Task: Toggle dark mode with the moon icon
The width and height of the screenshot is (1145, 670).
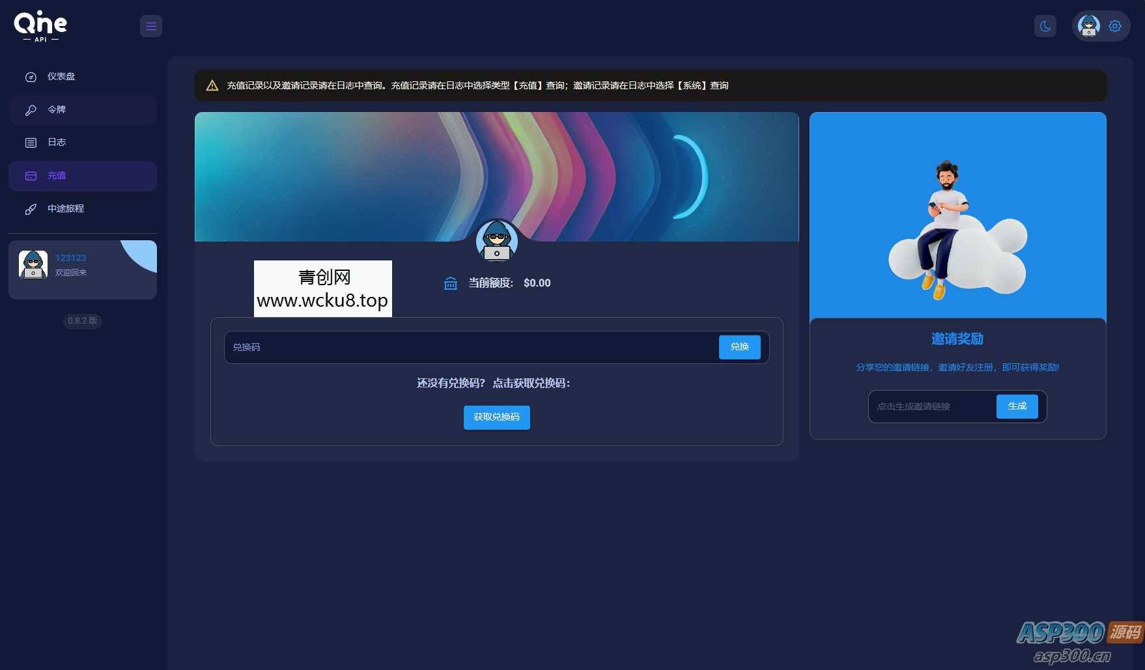Action: click(x=1045, y=26)
